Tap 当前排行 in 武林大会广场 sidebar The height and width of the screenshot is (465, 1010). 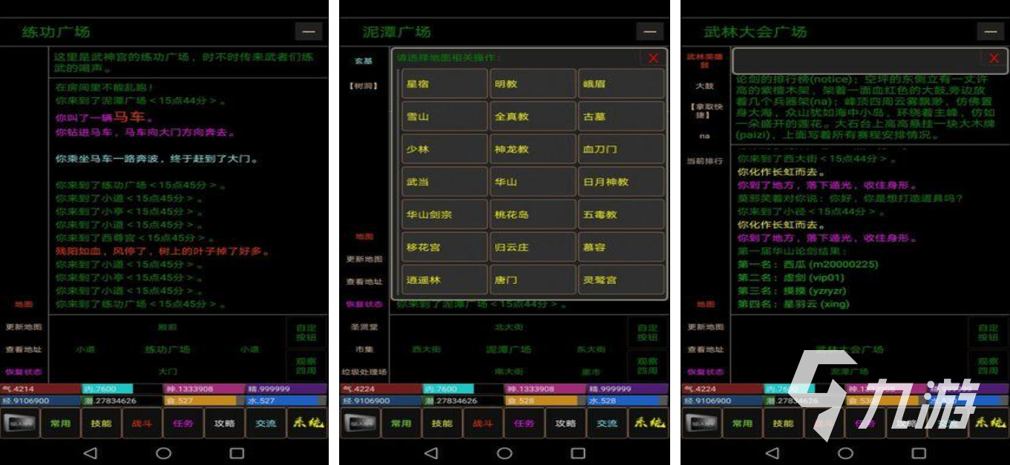click(704, 161)
